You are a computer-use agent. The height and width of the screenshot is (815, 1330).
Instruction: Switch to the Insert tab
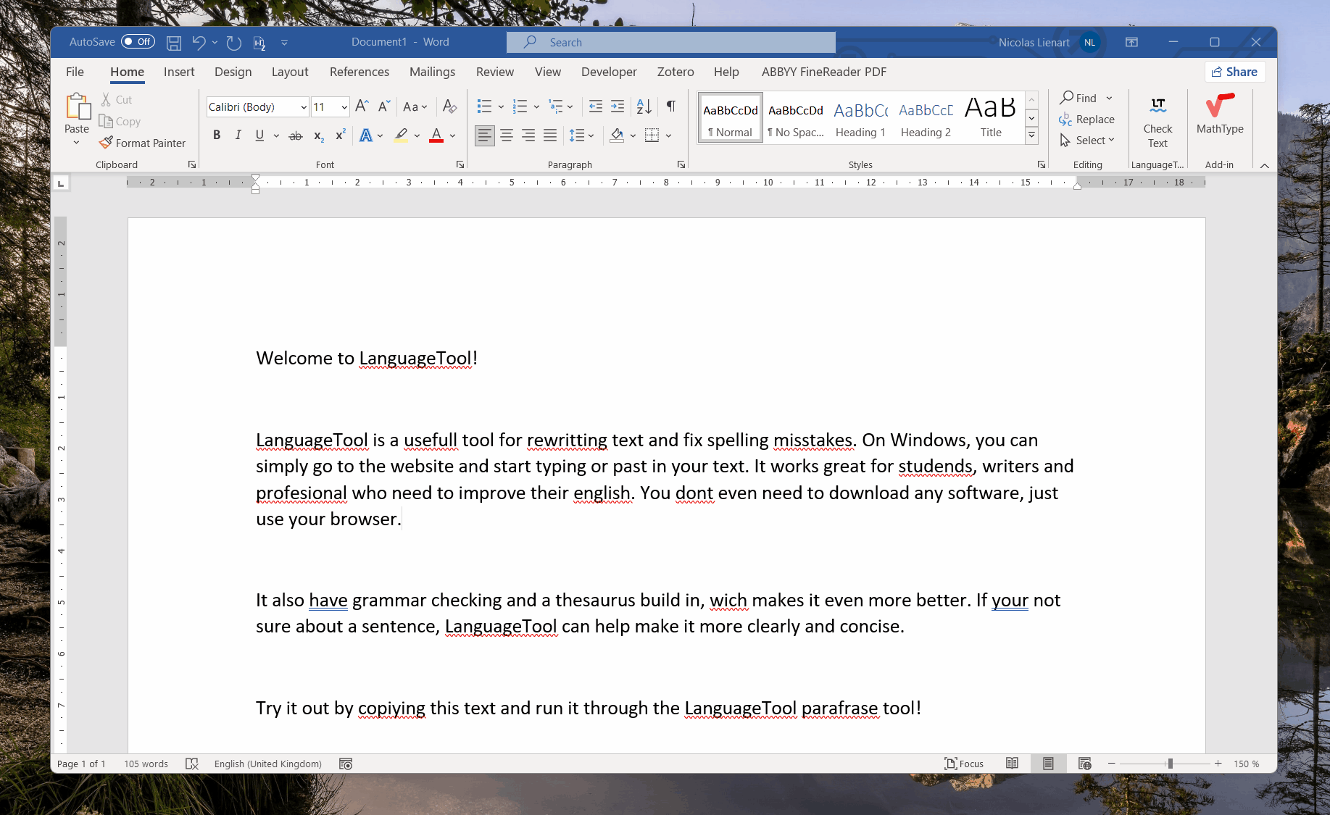pos(179,72)
